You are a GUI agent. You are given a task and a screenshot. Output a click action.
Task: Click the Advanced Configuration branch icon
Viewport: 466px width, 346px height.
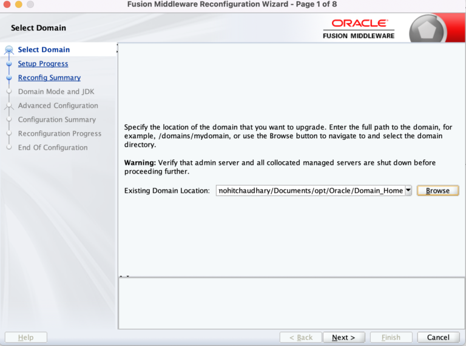pyautogui.click(x=9, y=105)
